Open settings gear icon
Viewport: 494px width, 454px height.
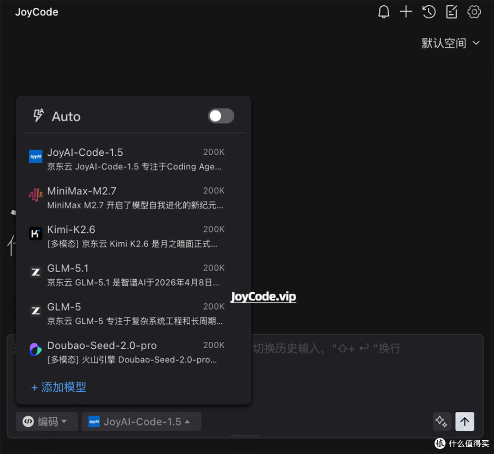[474, 12]
